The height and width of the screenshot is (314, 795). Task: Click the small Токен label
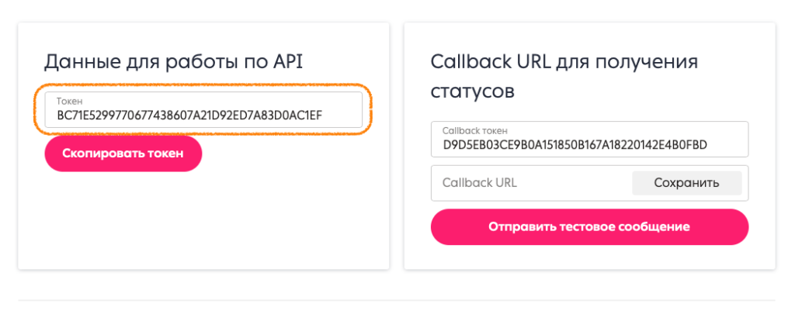pos(69,102)
